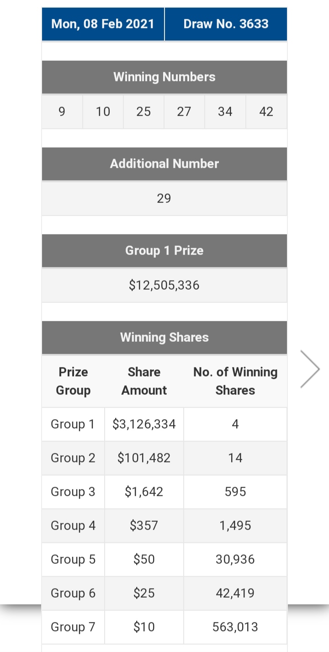329x652 pixels.
Task: Select the Draw No. 3633 header
Action: pyautogui.click(x=226, y=24)
